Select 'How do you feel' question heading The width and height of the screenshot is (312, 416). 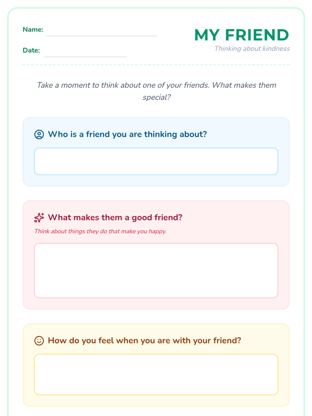(145, 341)
